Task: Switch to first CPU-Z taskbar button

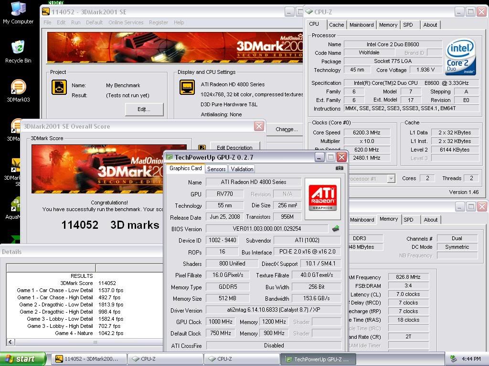Action: coord(165,359)
